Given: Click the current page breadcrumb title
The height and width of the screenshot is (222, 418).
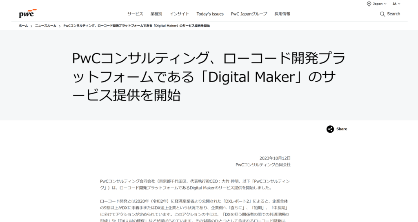Looking at the screenshot, I should click(x=136, y=26).
